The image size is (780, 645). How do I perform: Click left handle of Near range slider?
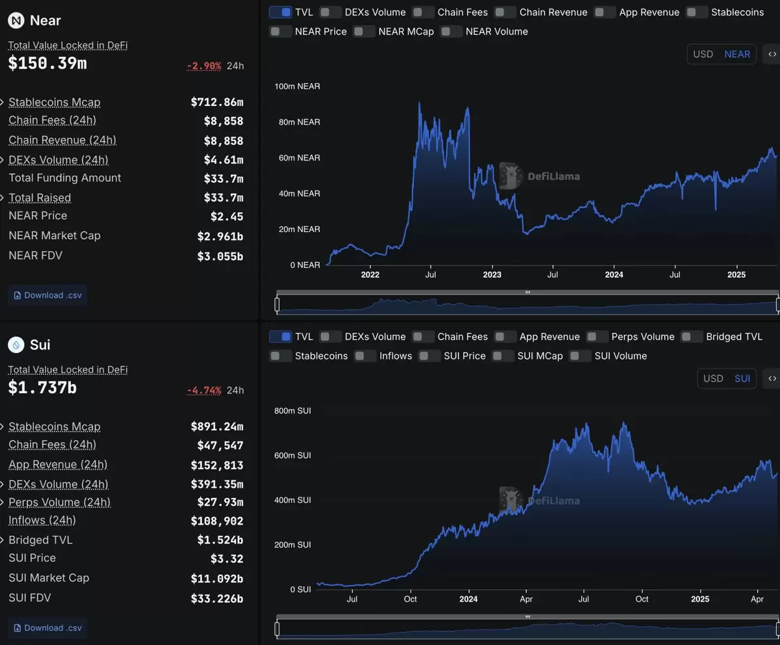[x=278, y=304]
